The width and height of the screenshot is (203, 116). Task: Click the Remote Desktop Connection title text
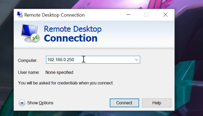click(x=54, y=15)
